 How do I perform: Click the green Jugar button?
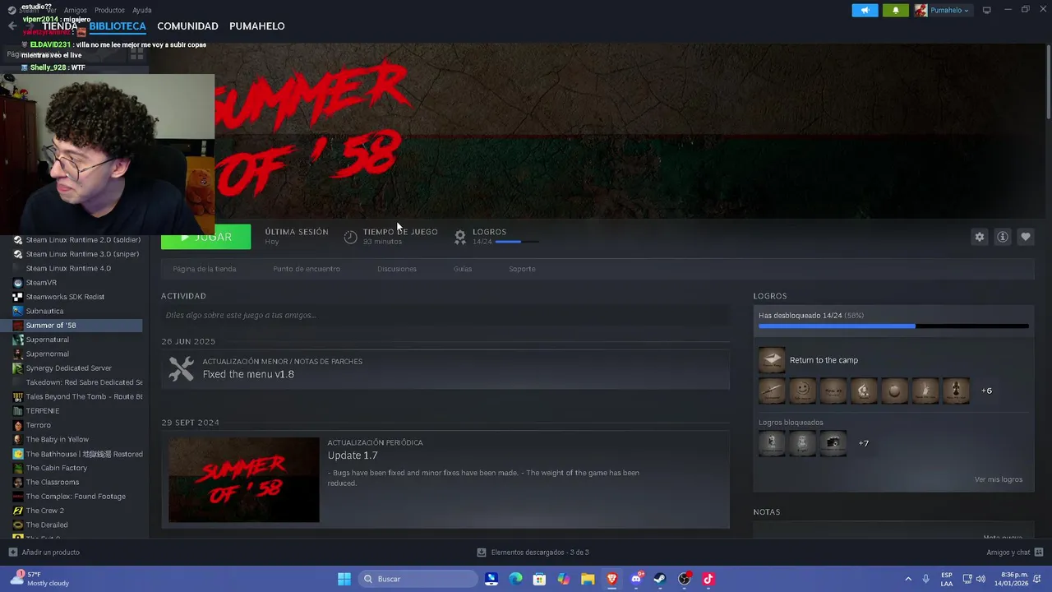pos(205,237)
